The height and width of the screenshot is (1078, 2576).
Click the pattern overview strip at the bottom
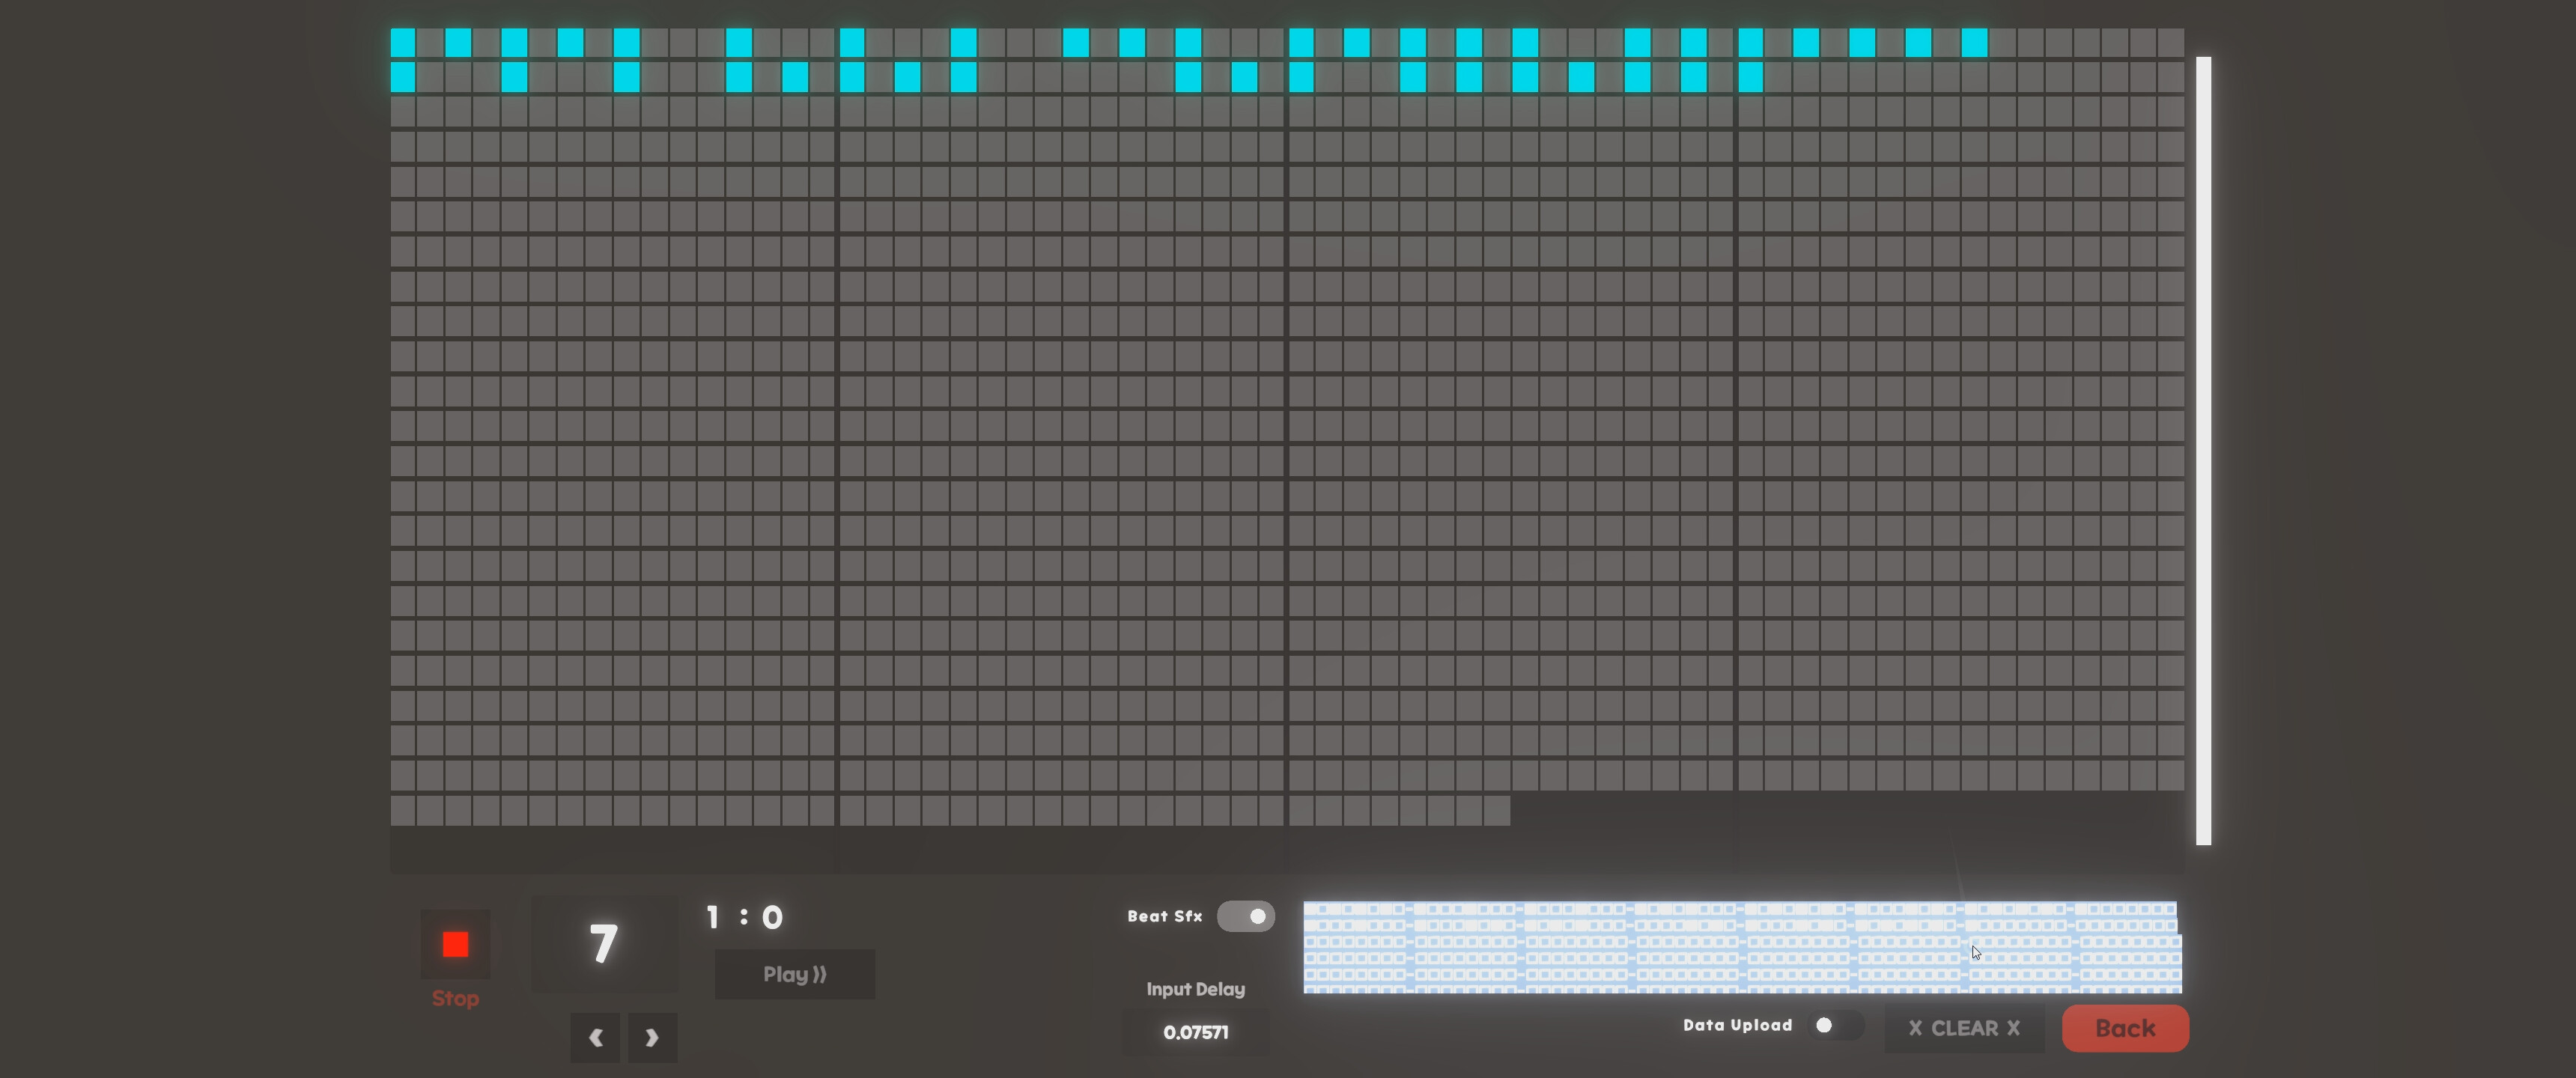[x=1740, y=948]
